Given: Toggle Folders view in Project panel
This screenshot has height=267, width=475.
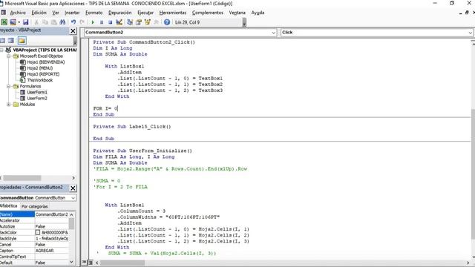Looking at the screenshot, I should tap(22, 41).
